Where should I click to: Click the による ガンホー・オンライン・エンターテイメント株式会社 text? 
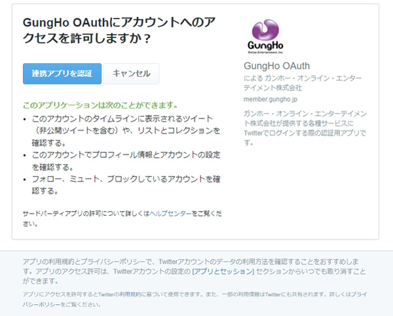[303, 83]
